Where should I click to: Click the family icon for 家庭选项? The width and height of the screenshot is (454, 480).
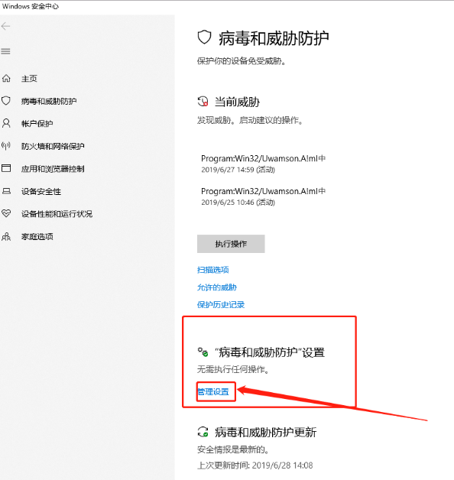click(x=6, y=236)
